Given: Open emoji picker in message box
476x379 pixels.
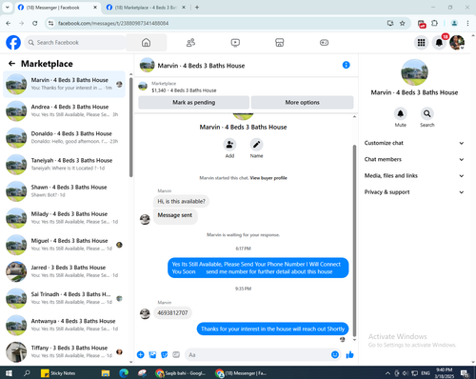Looking at the screenshot, I should tap(335, 354).
